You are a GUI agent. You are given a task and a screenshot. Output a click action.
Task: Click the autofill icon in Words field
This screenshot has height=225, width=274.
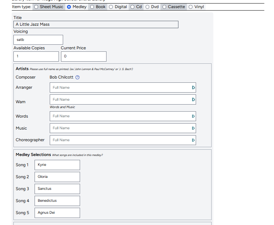(x=193, y=116)
